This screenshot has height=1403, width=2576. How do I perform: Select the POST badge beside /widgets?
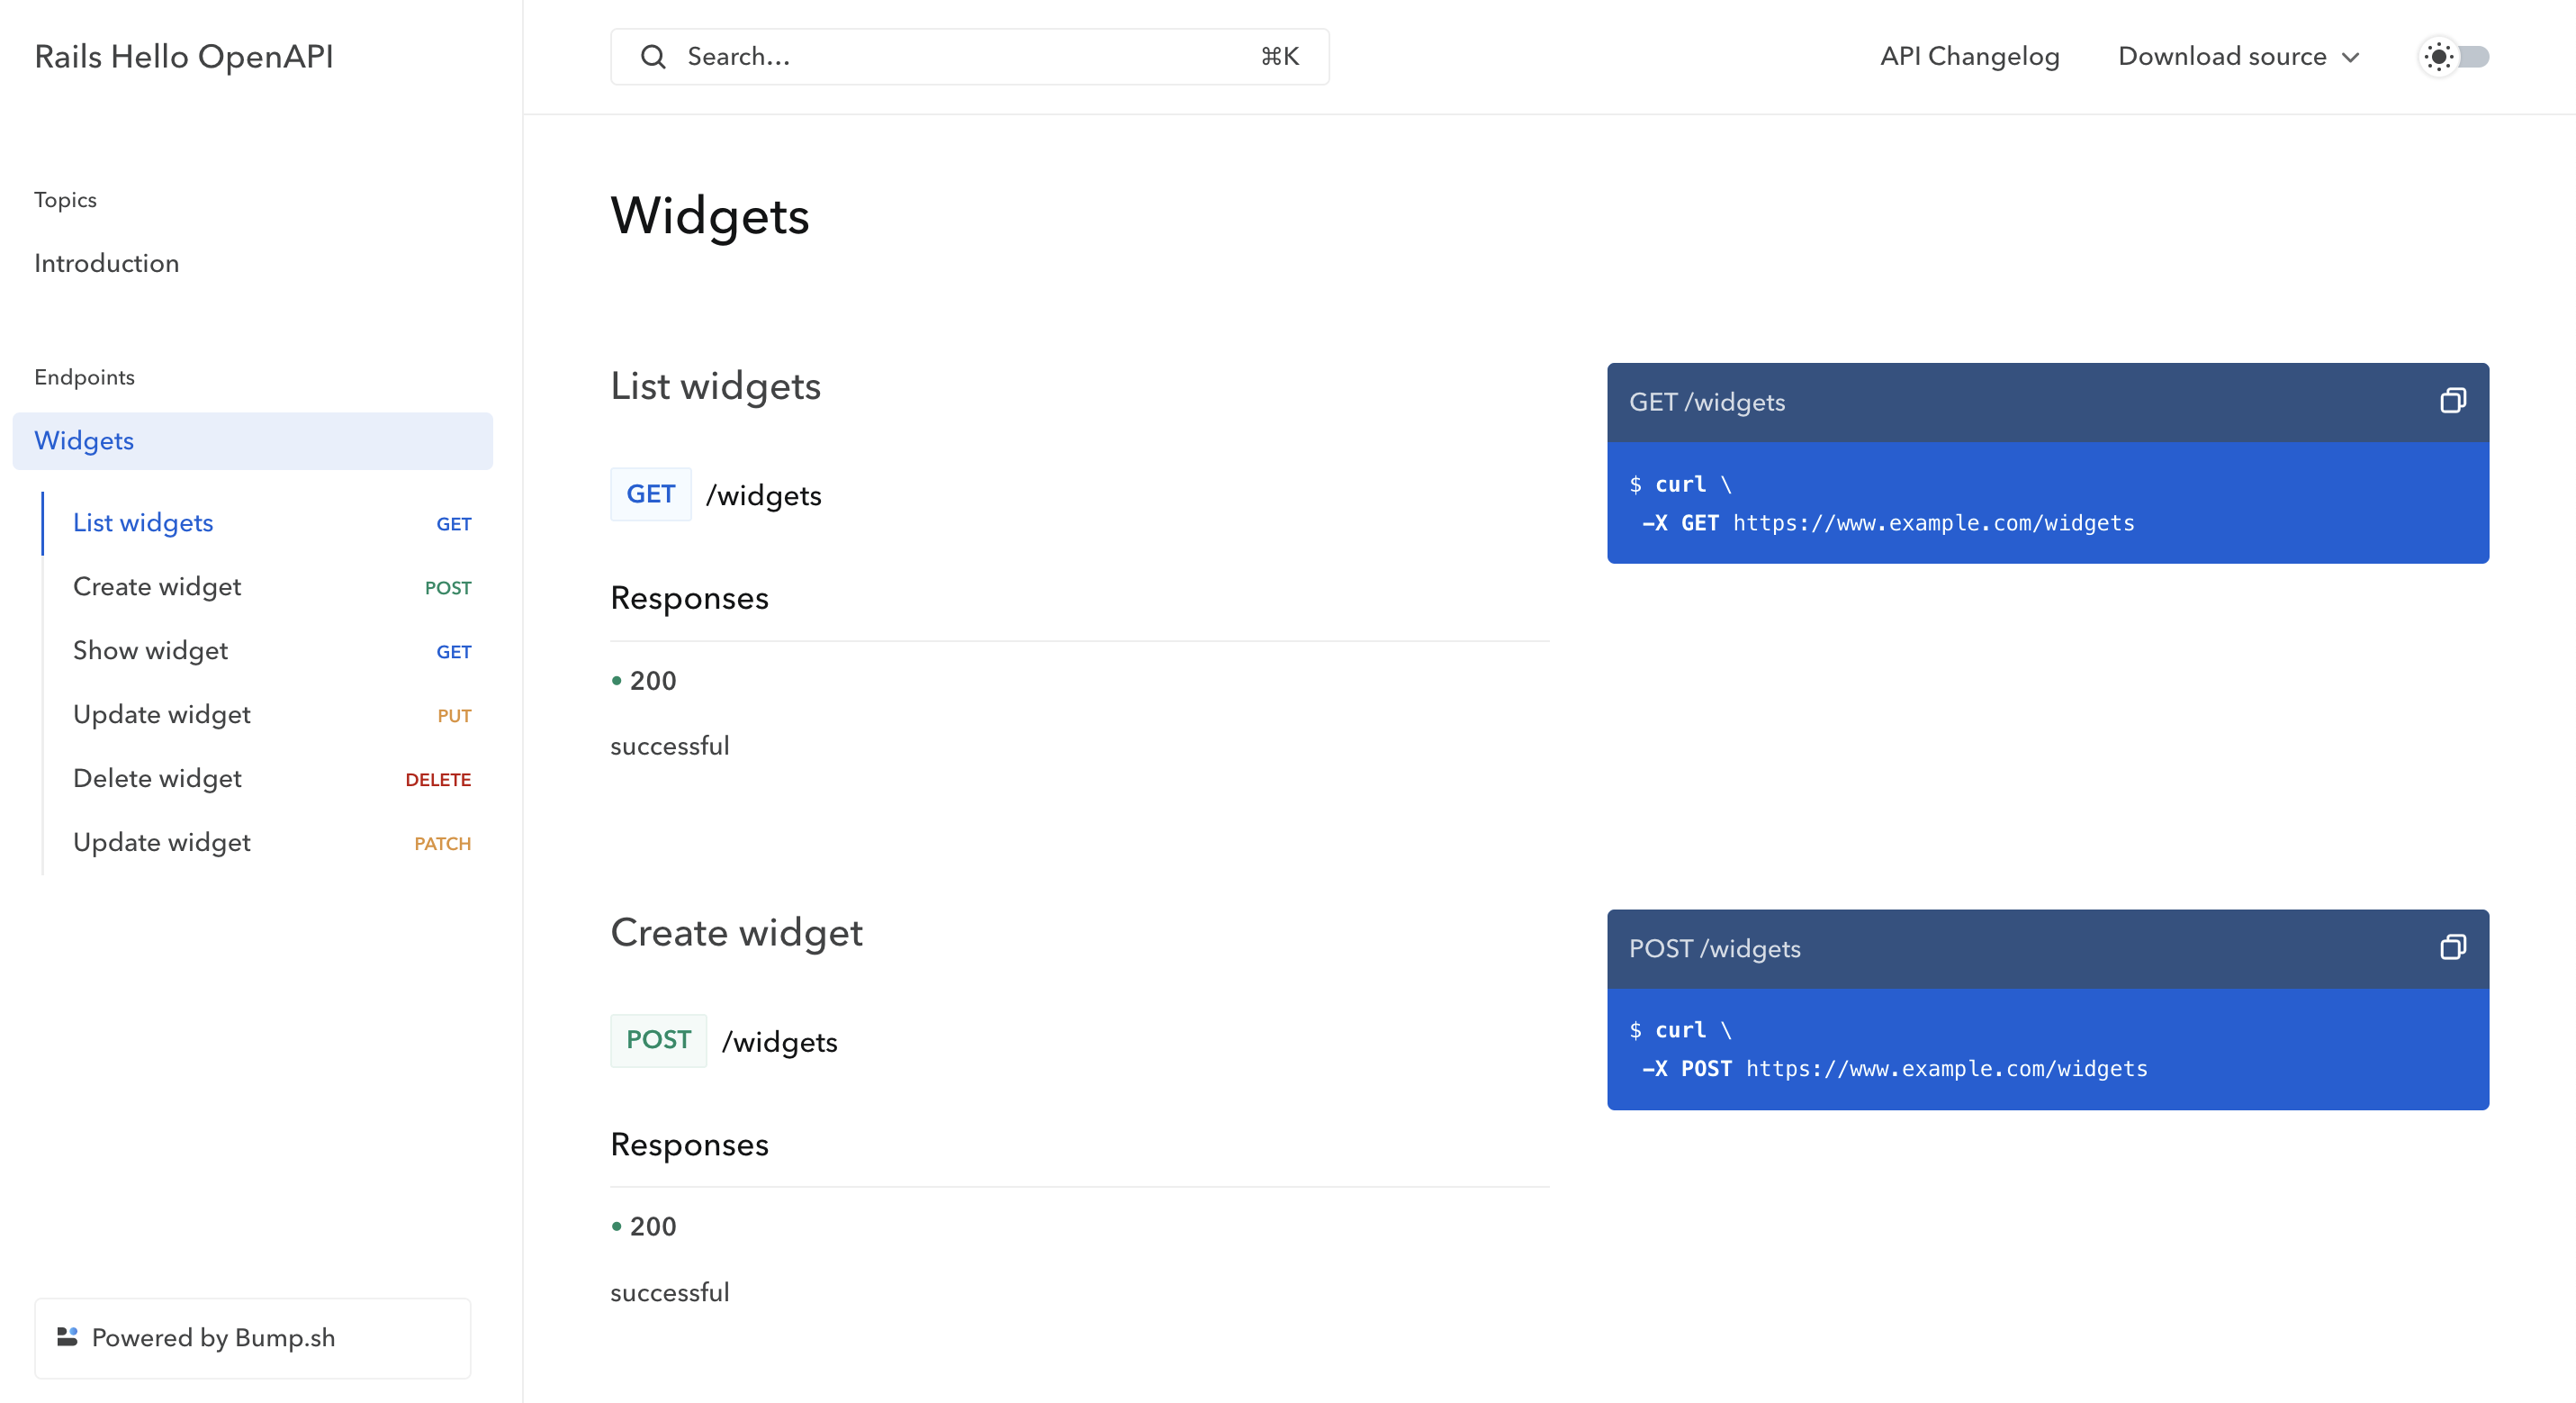tap(658, 1040)
